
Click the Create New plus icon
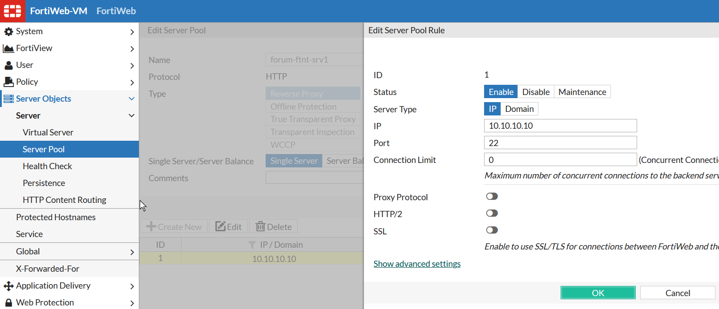pyautogui.click(x=151, y=226)
